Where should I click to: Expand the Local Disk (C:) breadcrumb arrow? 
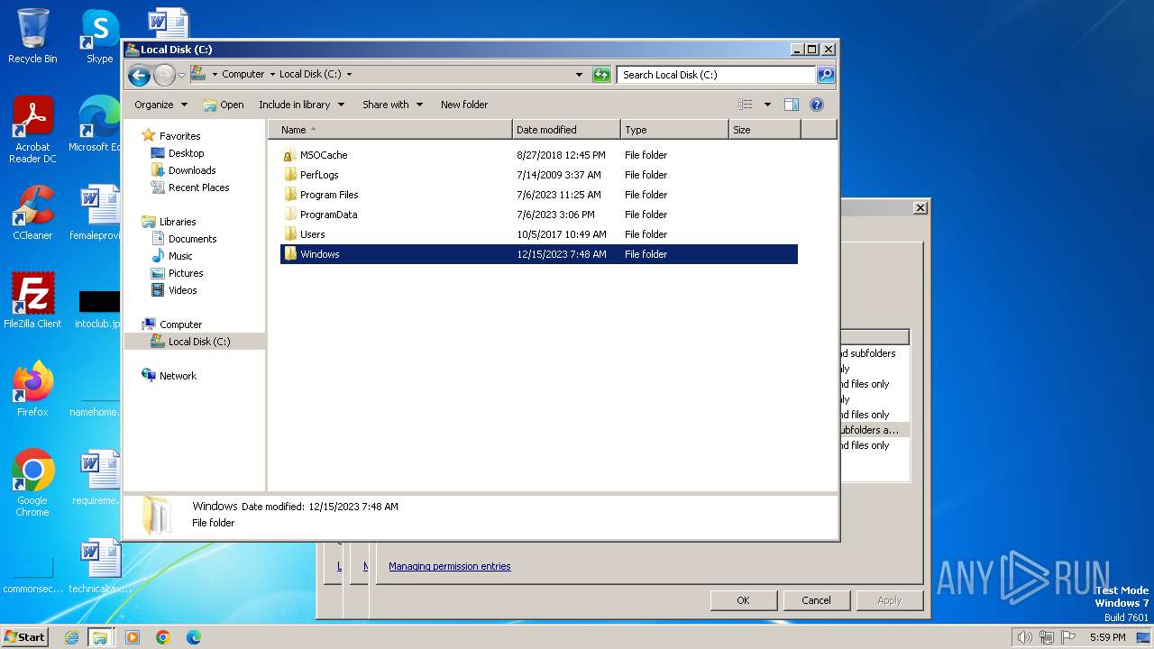tap(349, 75)
